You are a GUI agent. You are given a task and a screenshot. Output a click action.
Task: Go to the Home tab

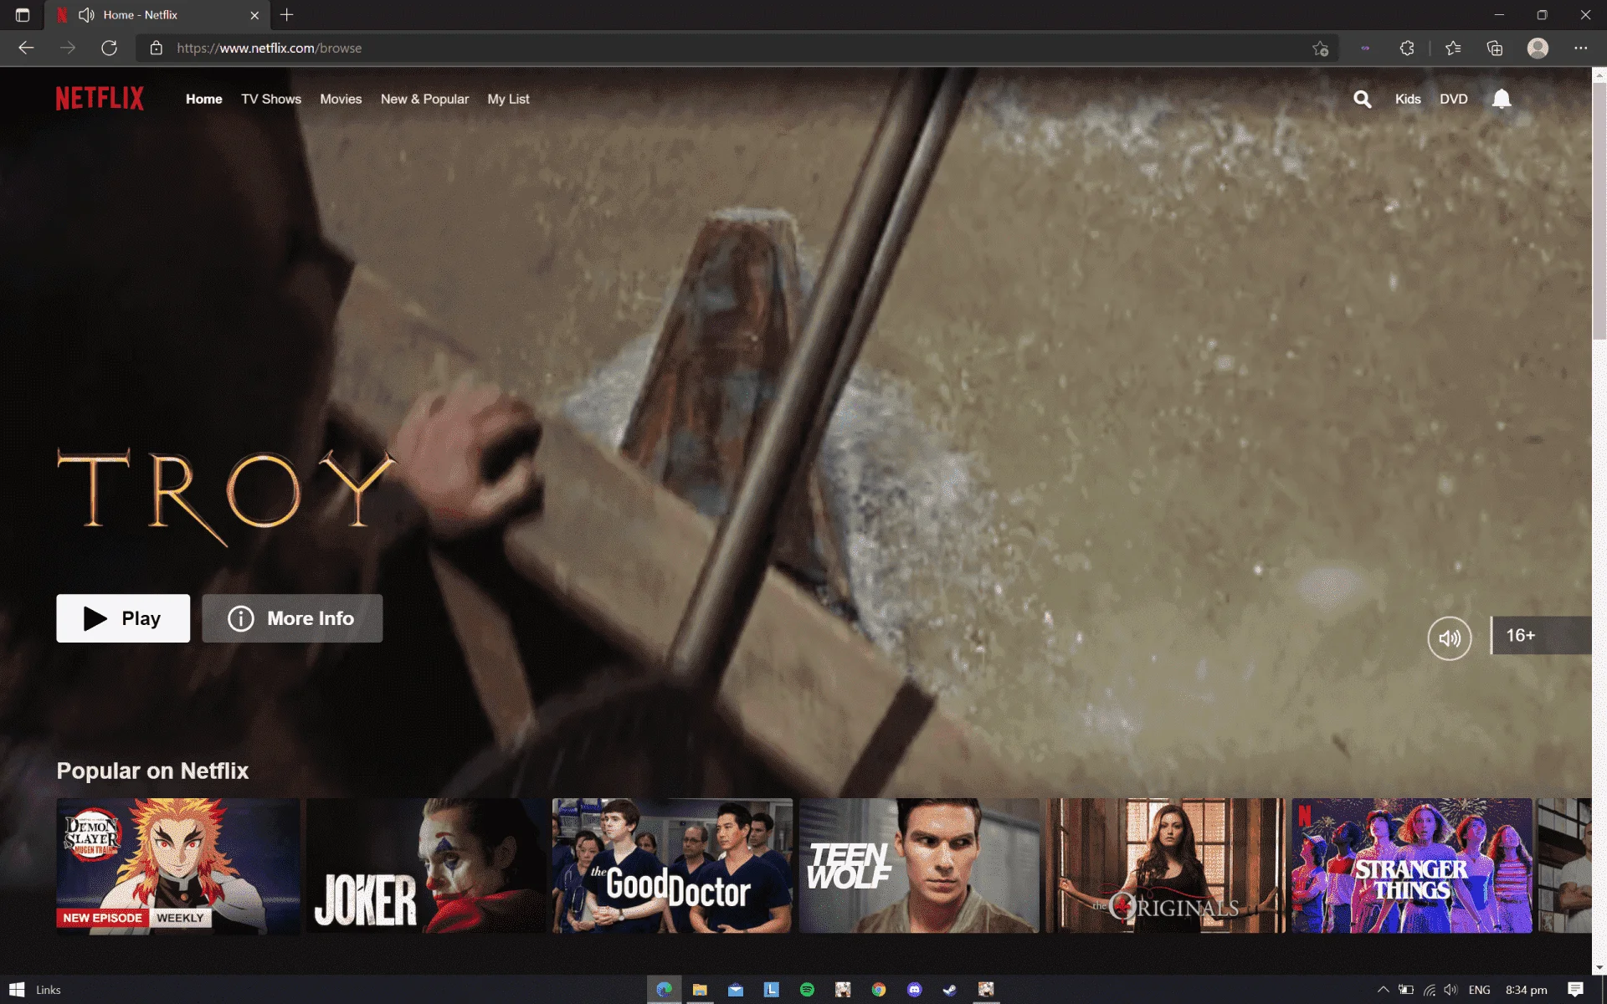click(x=204, y=99)
